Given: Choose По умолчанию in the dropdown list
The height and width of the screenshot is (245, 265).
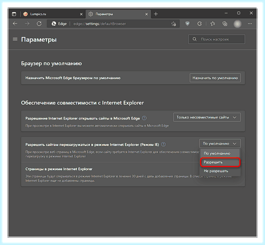Looking at the screenshot, I should pos(220,153).
